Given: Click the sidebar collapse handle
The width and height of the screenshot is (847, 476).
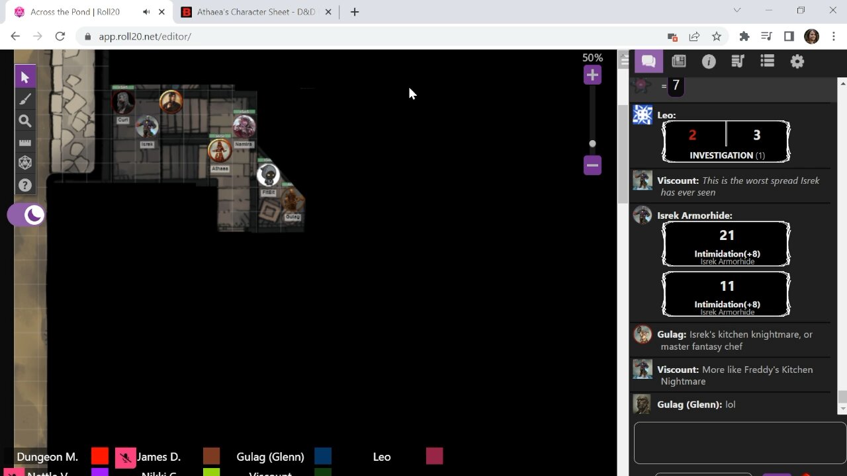Looking at the screenshot, I should click(624, 60).
